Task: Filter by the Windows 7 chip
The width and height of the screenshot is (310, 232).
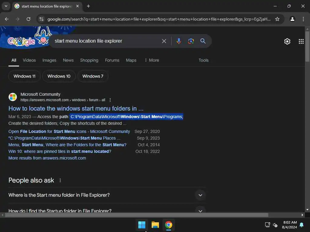Action: click(93, 76)
